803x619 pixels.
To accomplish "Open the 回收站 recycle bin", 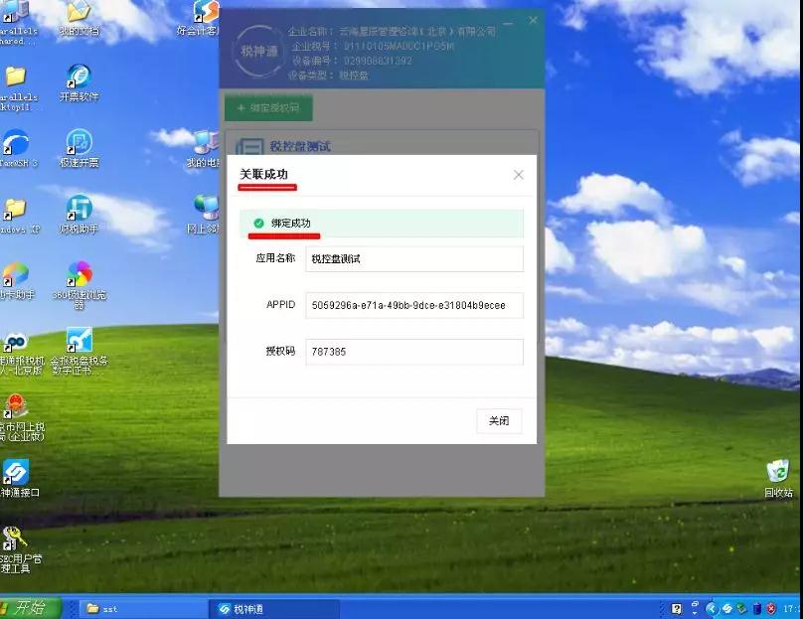I will tap(777, 472).
